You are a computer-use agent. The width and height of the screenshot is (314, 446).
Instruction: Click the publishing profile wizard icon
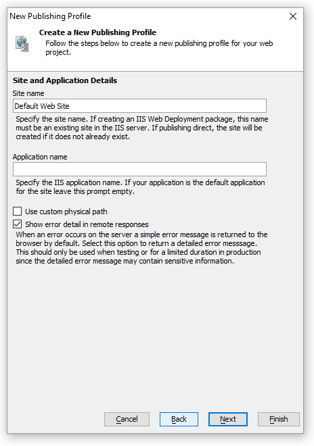coord(22,44)
